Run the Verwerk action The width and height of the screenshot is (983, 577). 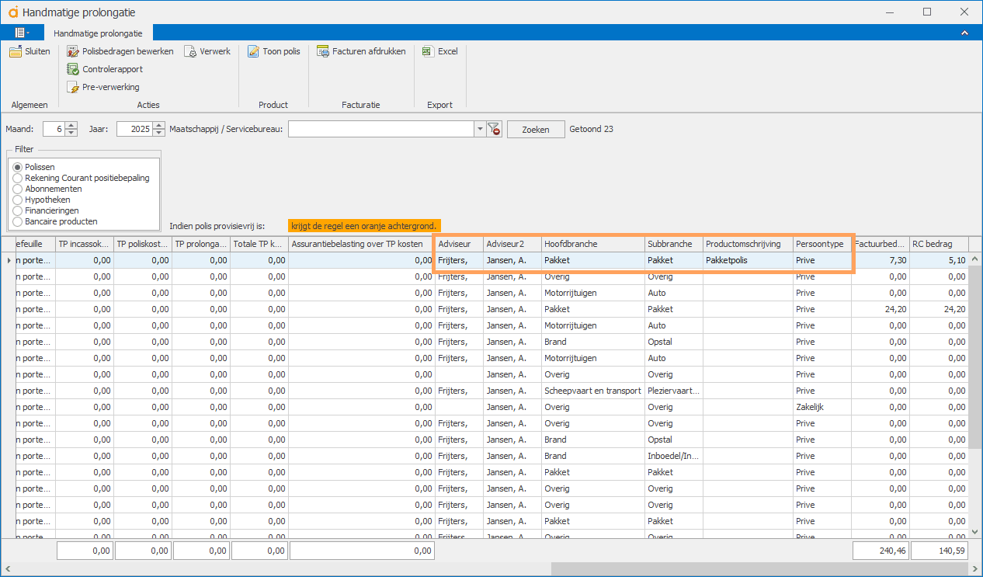point(207,51)
